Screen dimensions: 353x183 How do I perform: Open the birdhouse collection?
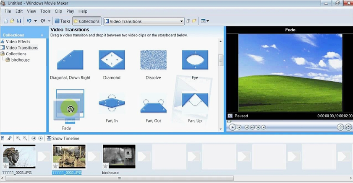click(20, 60)
